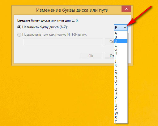The width and height of the screenshot is (158, 126).
Task: Choose drive letter D in dropdown list
Action: tap(121, 41)
